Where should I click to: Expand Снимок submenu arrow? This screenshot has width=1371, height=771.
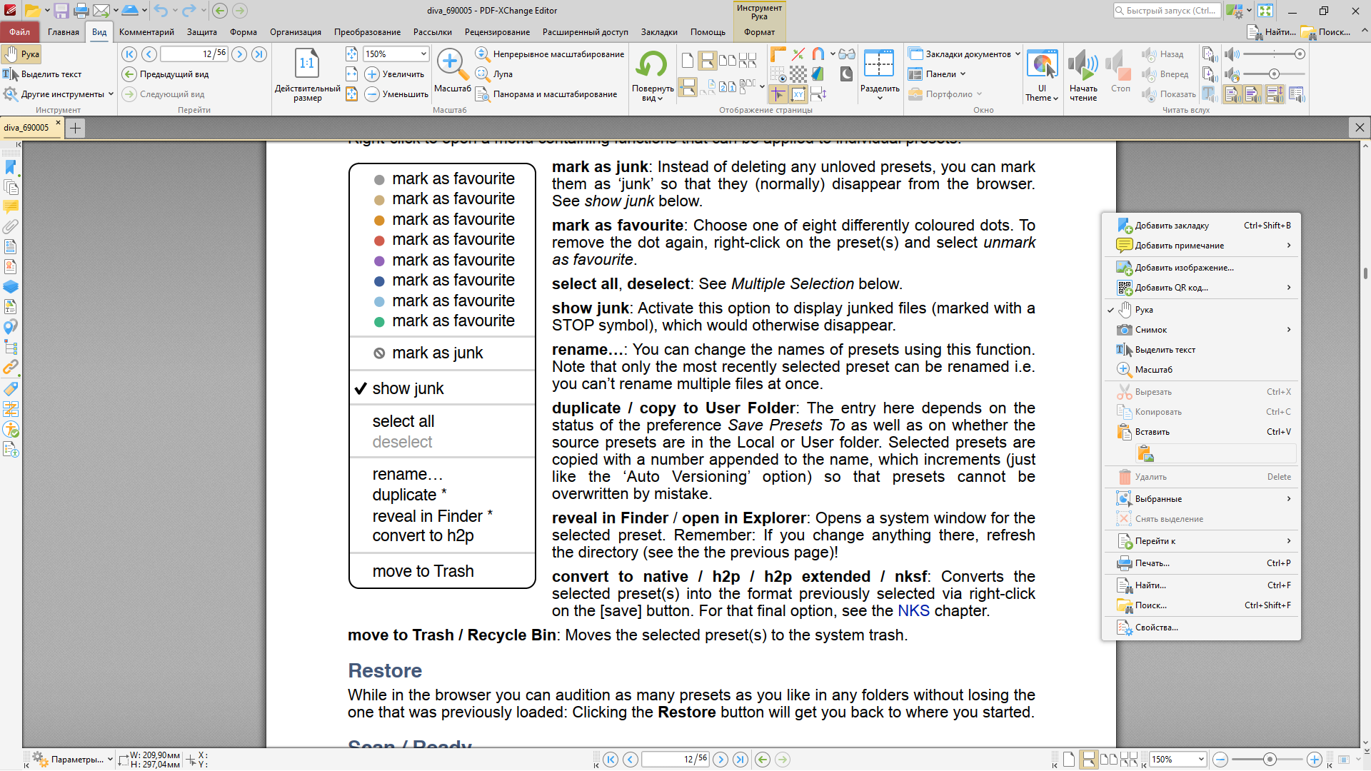click(x=1289, y=330)
